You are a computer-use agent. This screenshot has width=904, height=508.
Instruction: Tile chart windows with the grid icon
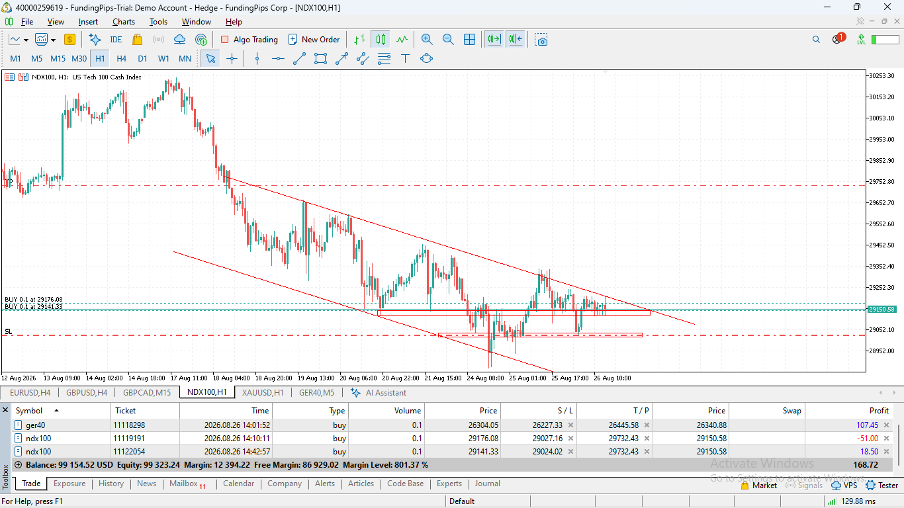click(x=469, y=40)
